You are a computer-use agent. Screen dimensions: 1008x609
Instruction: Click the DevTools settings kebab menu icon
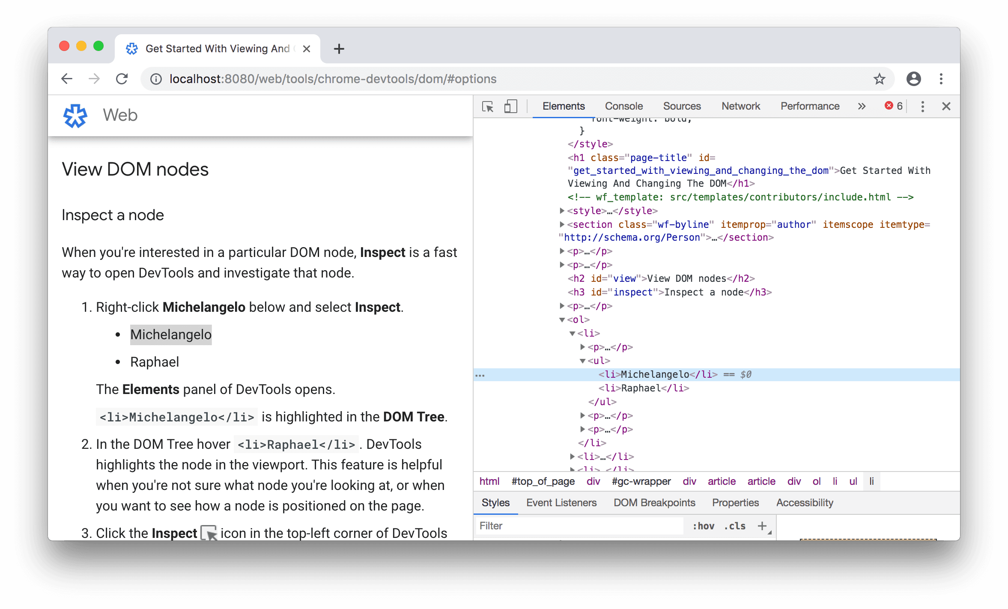tap(922, 105)
